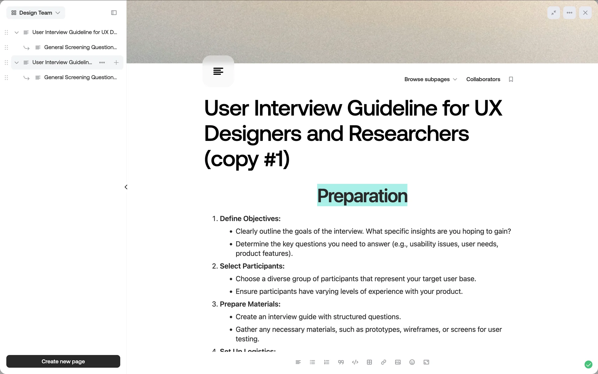This screenshot has height=374, width=598.
Task: Insert a code block
Action: (x=355, y=362)
